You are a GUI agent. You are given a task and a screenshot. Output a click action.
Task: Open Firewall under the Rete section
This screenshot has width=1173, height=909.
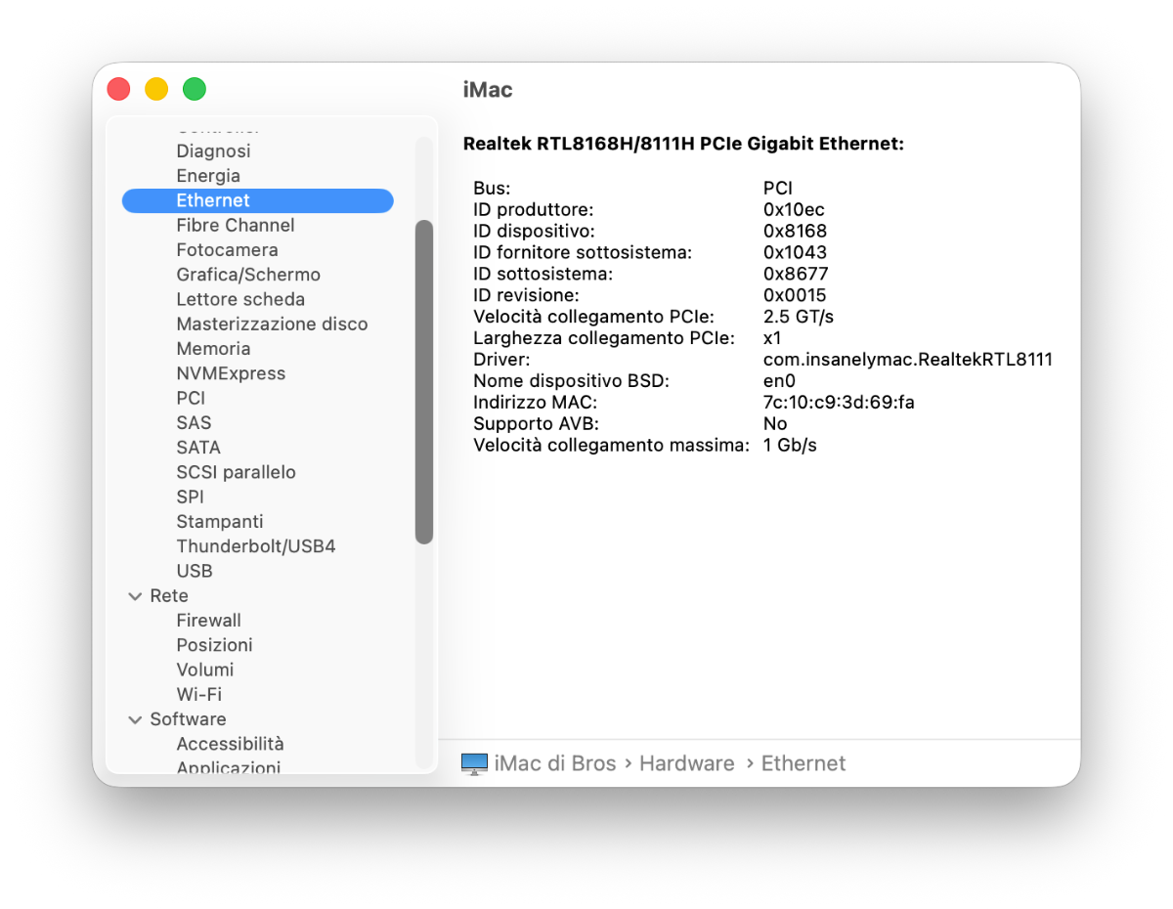pos(208,621)
